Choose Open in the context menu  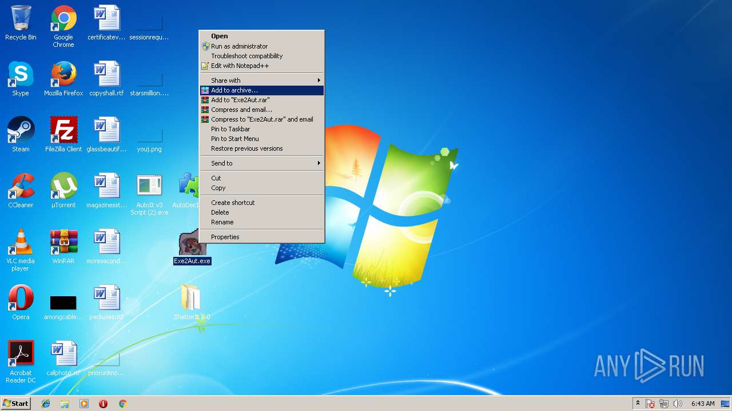pos(262,36)
